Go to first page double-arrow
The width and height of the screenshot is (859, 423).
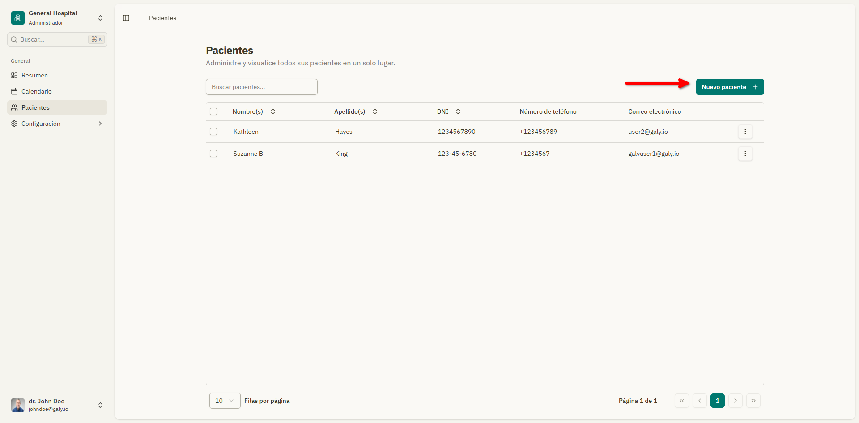point(682,401)
